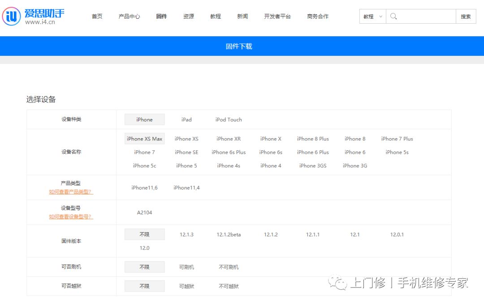Choose iPhone XS Max device
Viewport: 484px width, 304px height.
click(x=144, y=139)
